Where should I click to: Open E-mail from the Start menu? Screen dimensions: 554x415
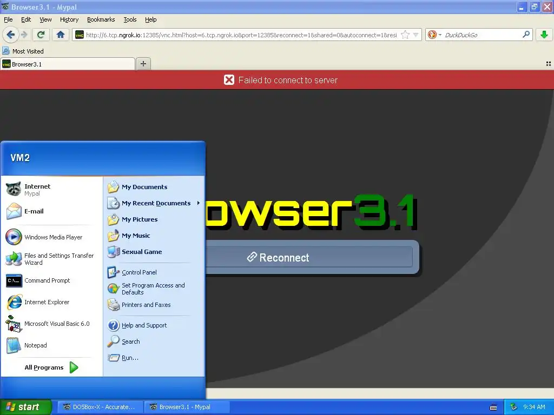(x=52, y=211)
